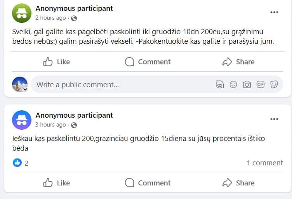View the 1 comment on second post
This screenshot has height=199, width=292.
(264, 163)
